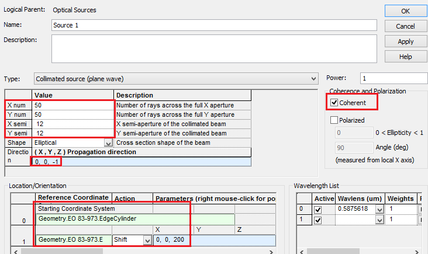Click the Ellipticity value field
428x254 pixels.
pyautogui.click(x=354, y=133)
